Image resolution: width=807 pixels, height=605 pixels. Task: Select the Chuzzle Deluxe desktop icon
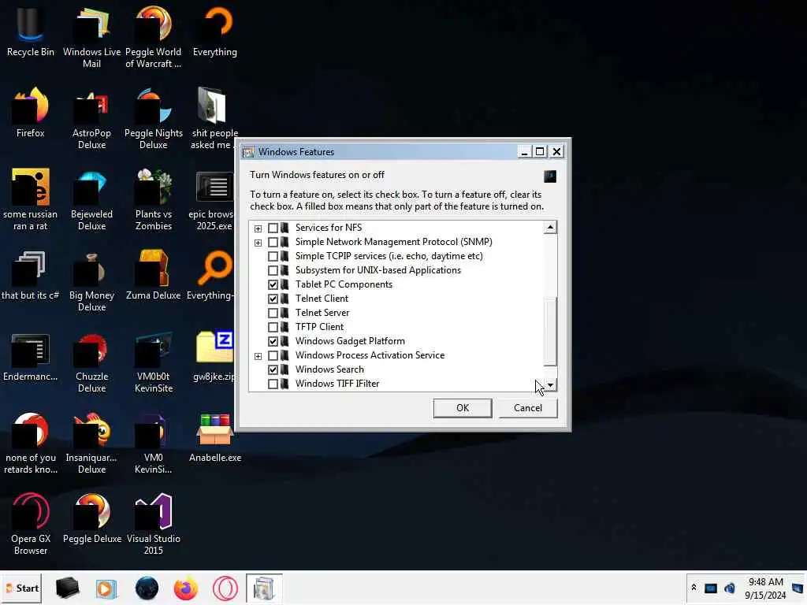91,362
